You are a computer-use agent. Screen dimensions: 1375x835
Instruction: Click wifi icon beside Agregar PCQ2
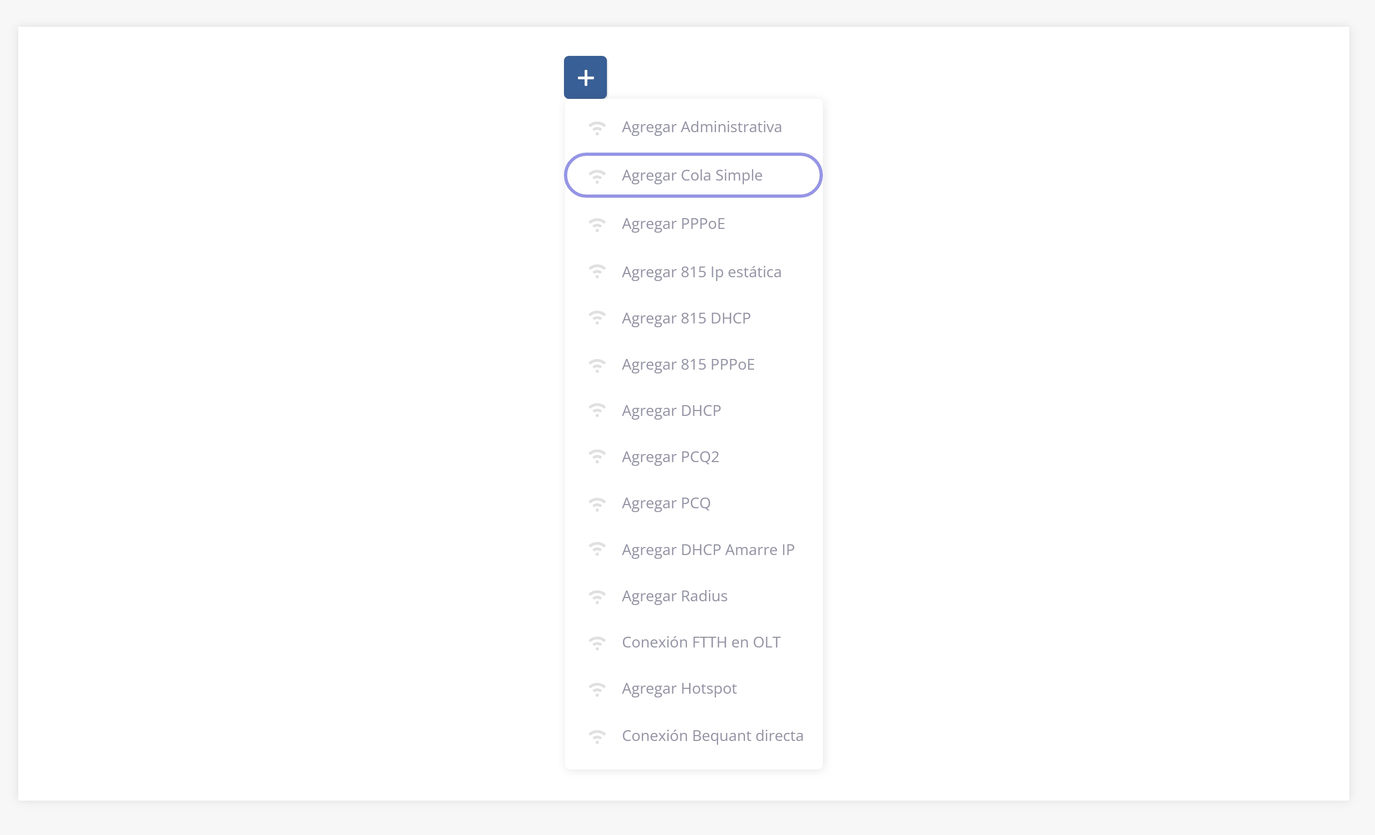click(x=597, y=457)
